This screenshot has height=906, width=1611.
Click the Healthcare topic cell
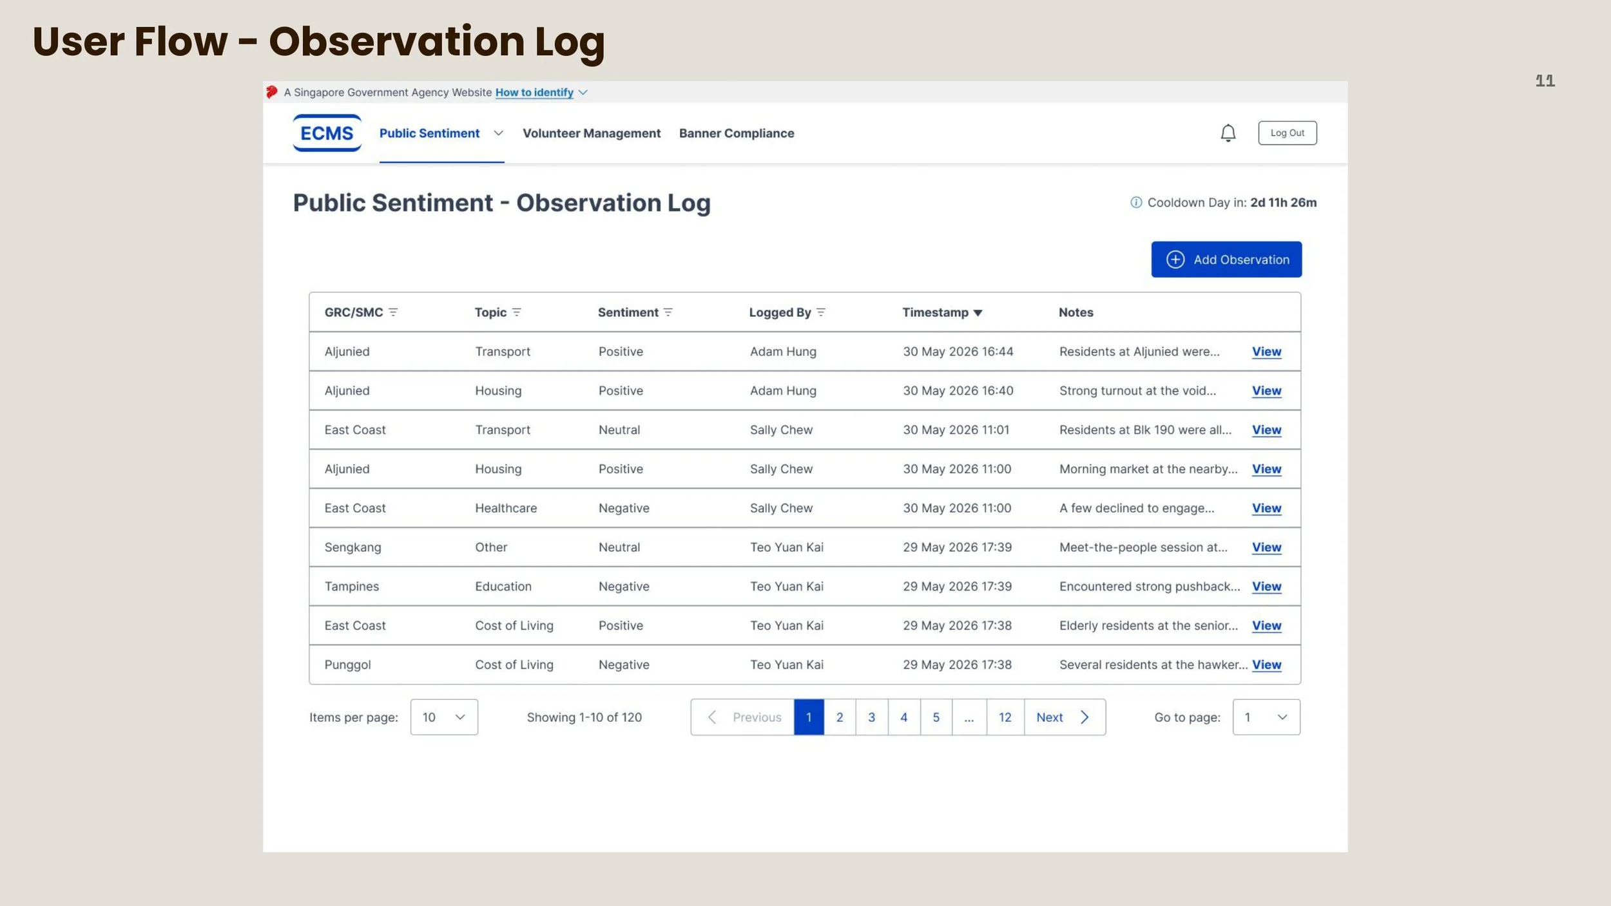click(x=506, y=508)
